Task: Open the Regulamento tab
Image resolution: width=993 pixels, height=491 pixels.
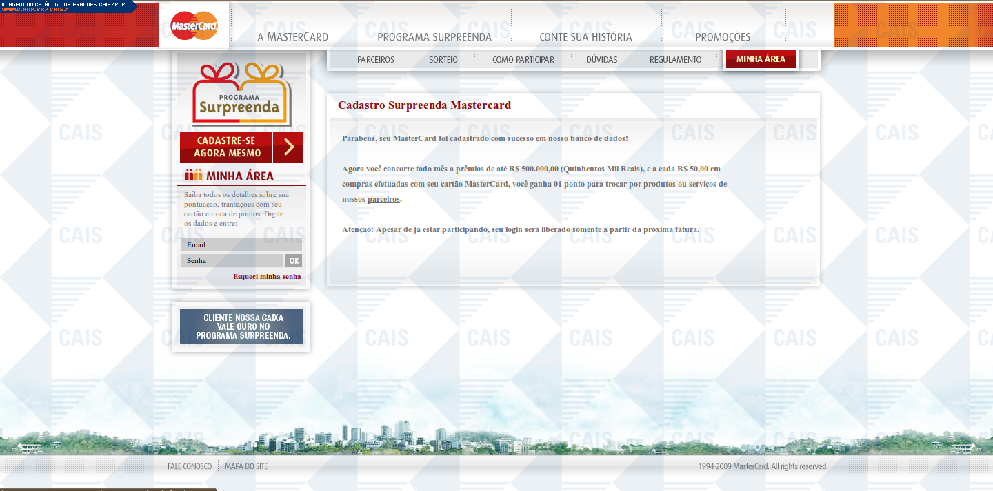Action: (x=675, y=60)
